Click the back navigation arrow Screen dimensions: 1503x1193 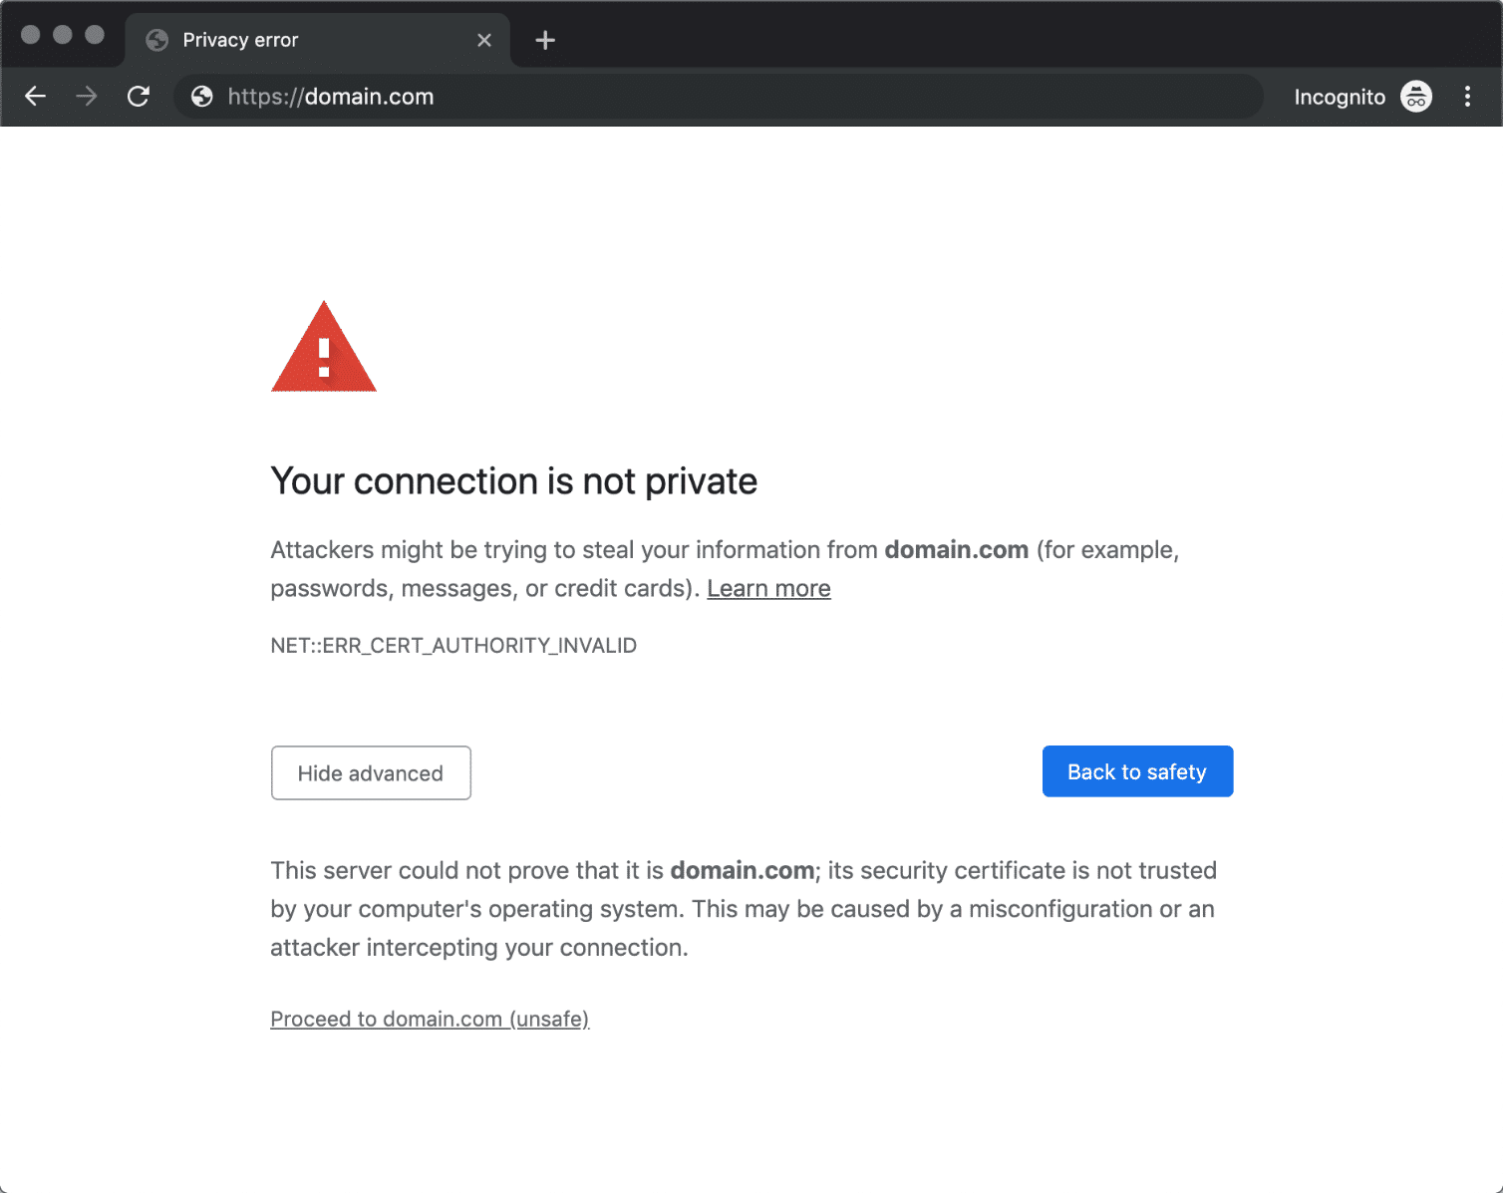click(x=36, y=96)
